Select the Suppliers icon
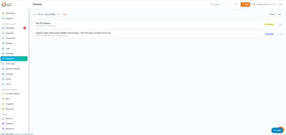 (3, 104)
